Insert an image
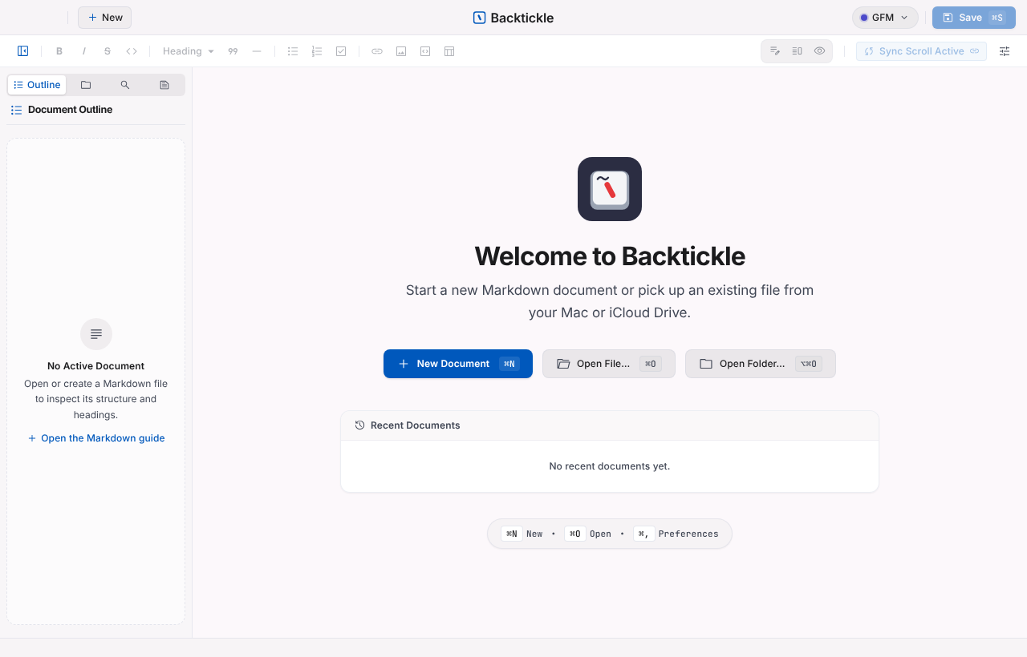The height and width of the screenshot is (657, 1027). coord(401,51)
